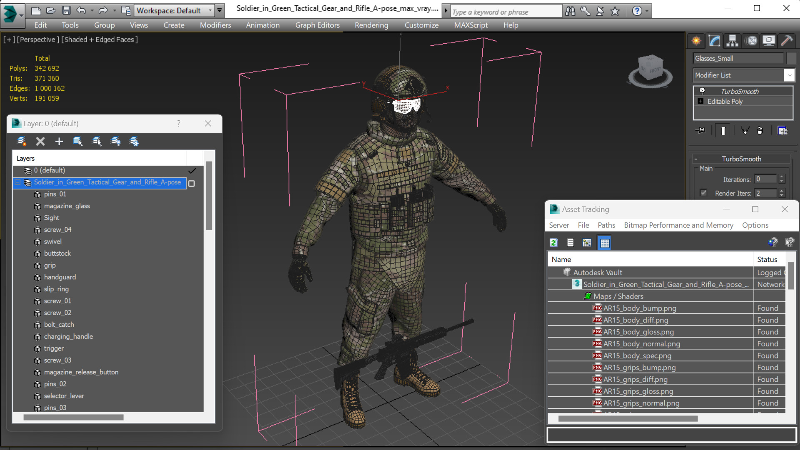Refresh the Asset Tracking list
800x450 pixels.
pyautogui.click(x=553, y=243)
